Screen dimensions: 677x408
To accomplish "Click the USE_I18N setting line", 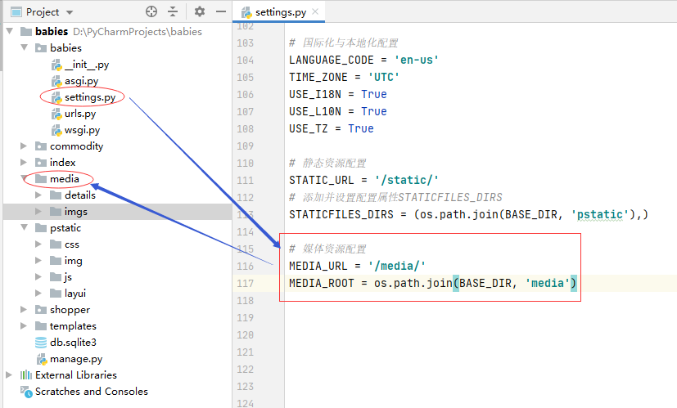I will [338, 95].
